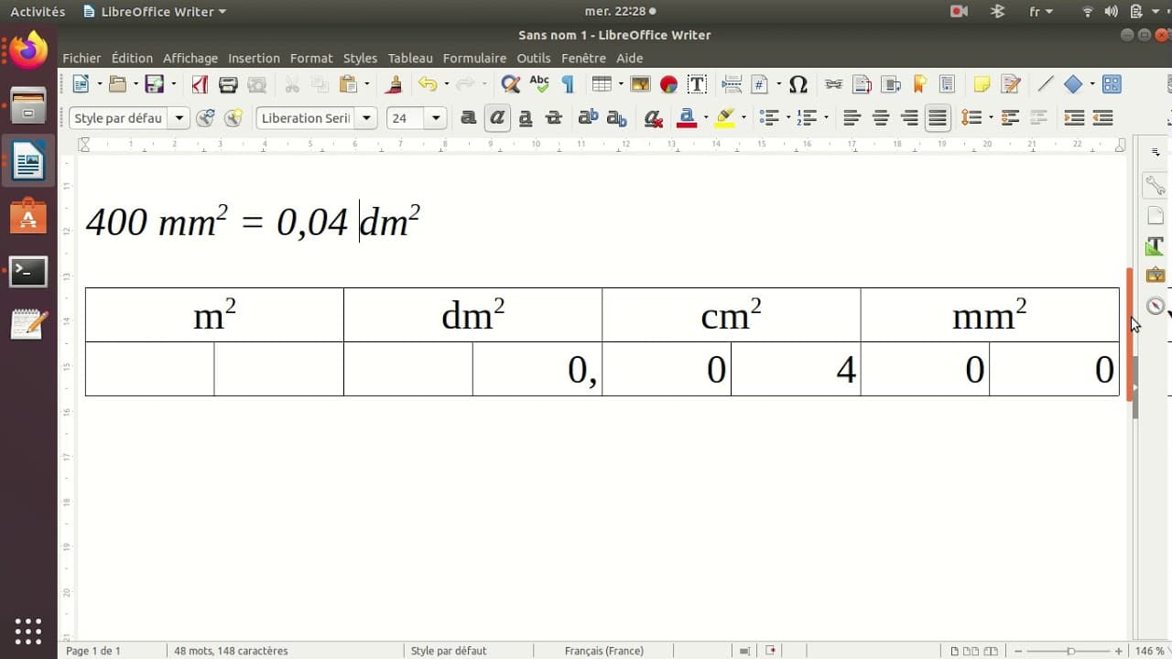1172x659 pixels.
Task: Insert a hyperlink
Action: tap(833, 84)
